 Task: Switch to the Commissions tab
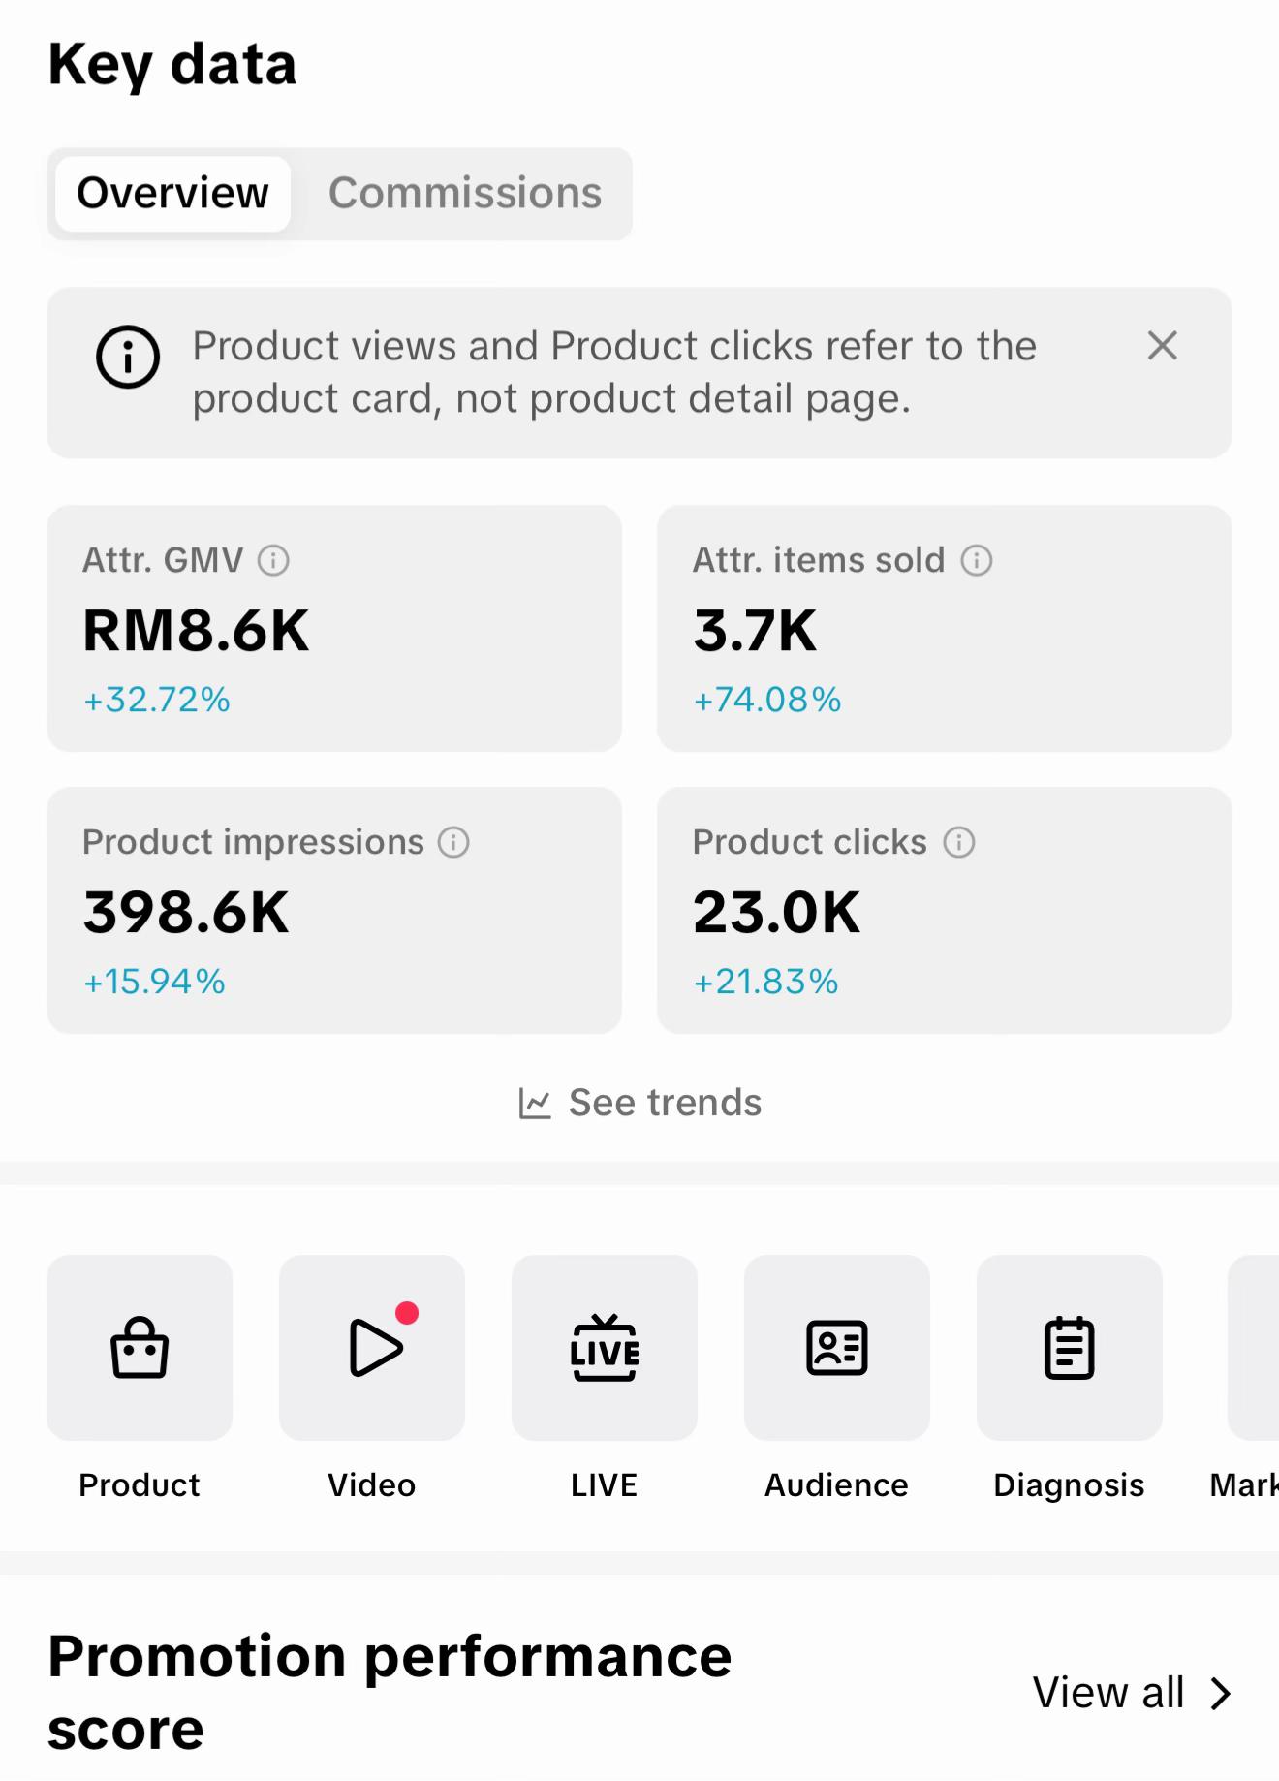(x=465, y=194)
